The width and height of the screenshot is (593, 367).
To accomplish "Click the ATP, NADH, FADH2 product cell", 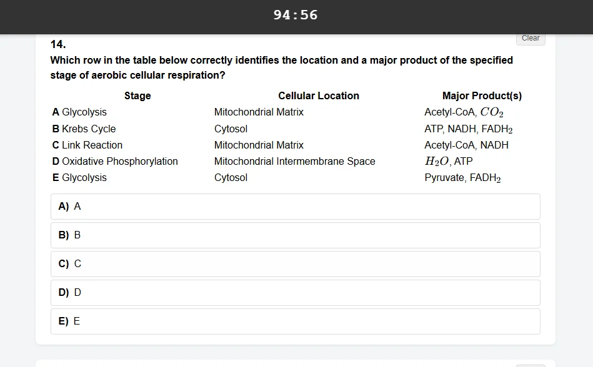I will pos(469,129).
